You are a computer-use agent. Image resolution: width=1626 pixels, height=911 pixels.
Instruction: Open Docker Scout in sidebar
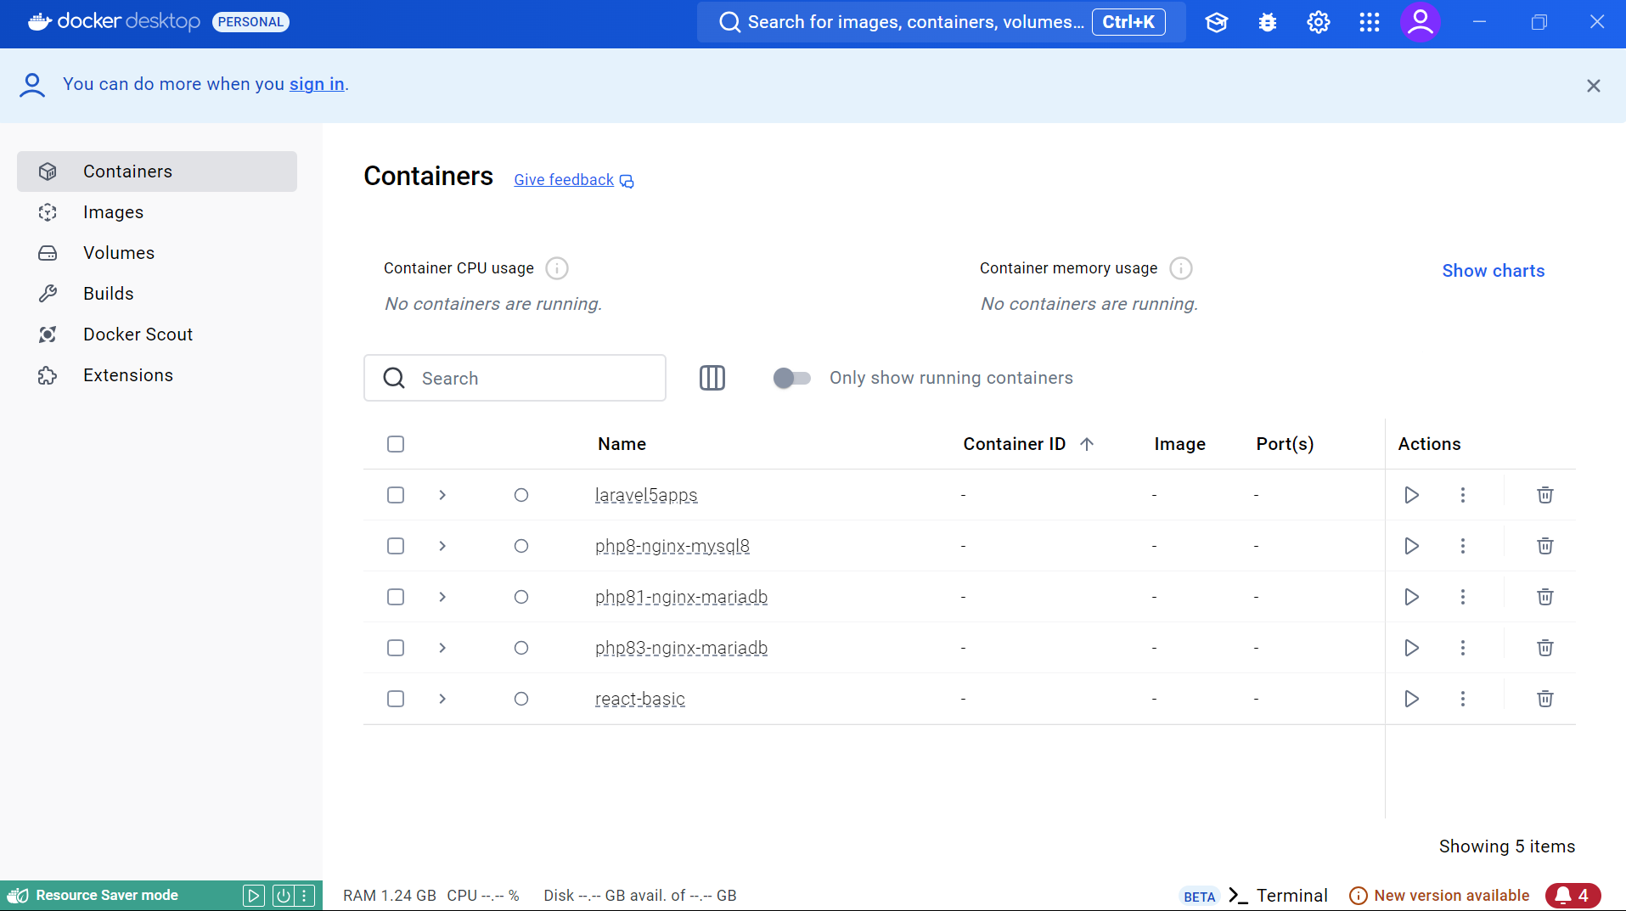pyautogui.click(x=157, y=335)
